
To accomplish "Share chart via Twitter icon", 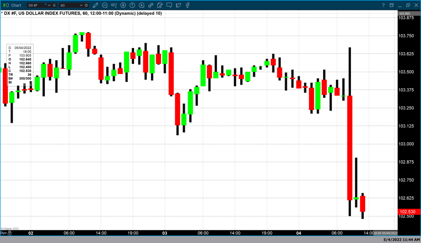I will (x=178, y=5).
